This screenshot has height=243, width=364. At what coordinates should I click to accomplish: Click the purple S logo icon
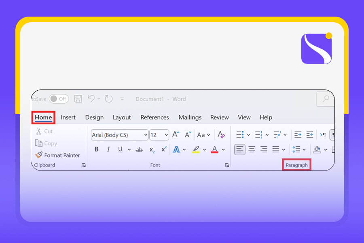pos(317,49)
